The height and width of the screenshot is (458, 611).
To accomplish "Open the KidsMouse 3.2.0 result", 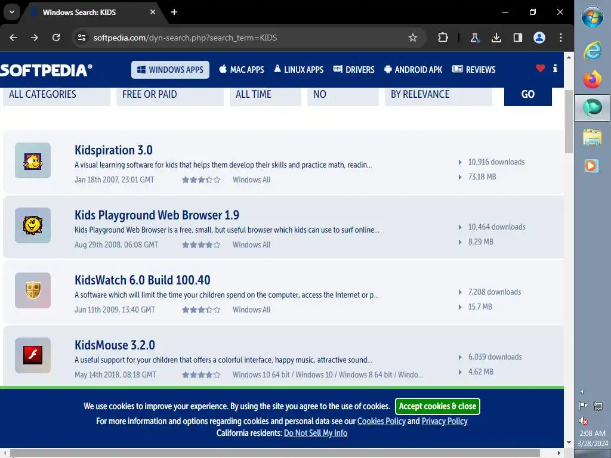I will pos(115,345).
